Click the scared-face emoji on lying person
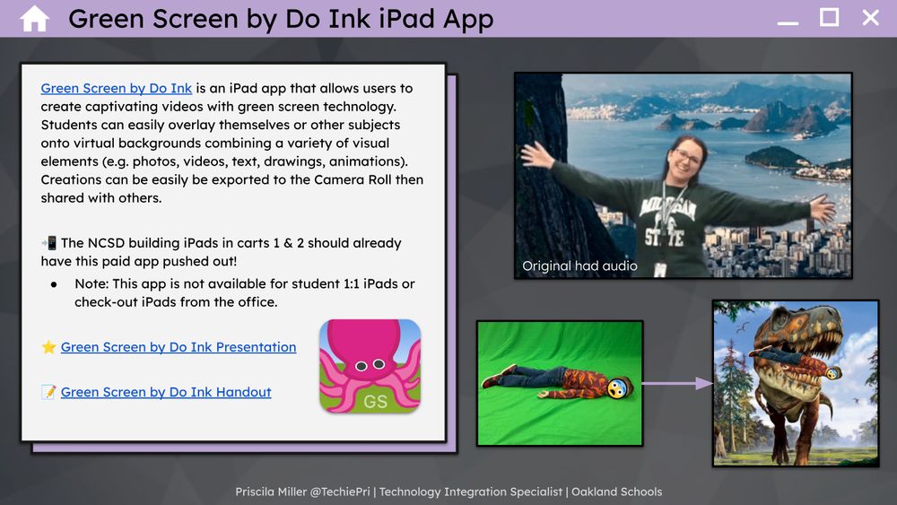The width and height of the screenshot is (897, 505). coord(617,389)
